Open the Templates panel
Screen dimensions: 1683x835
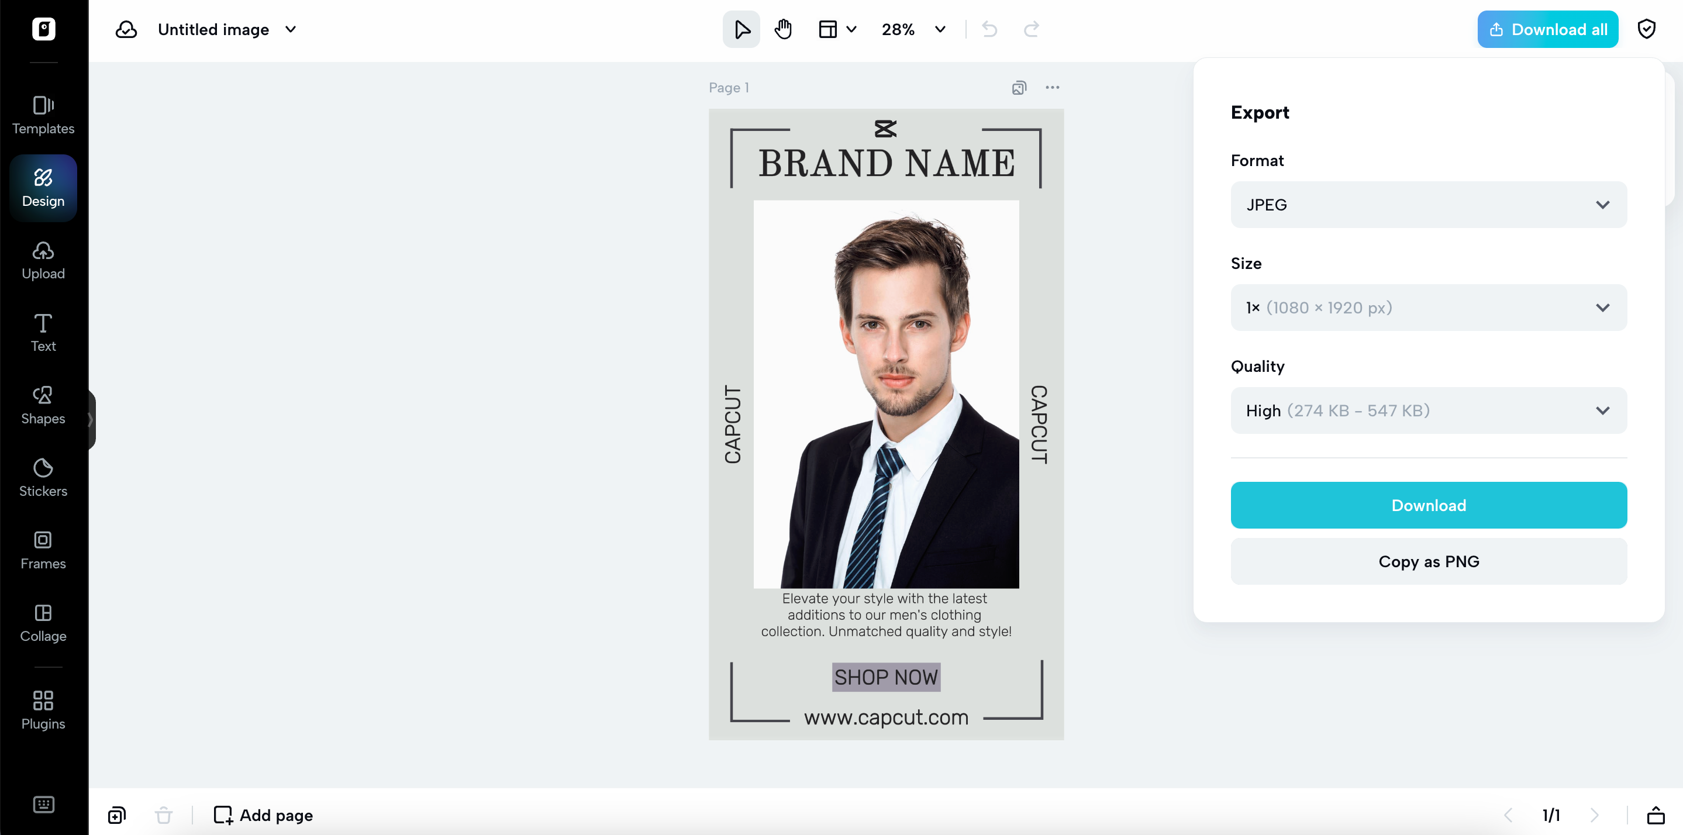tap(43, 116)
